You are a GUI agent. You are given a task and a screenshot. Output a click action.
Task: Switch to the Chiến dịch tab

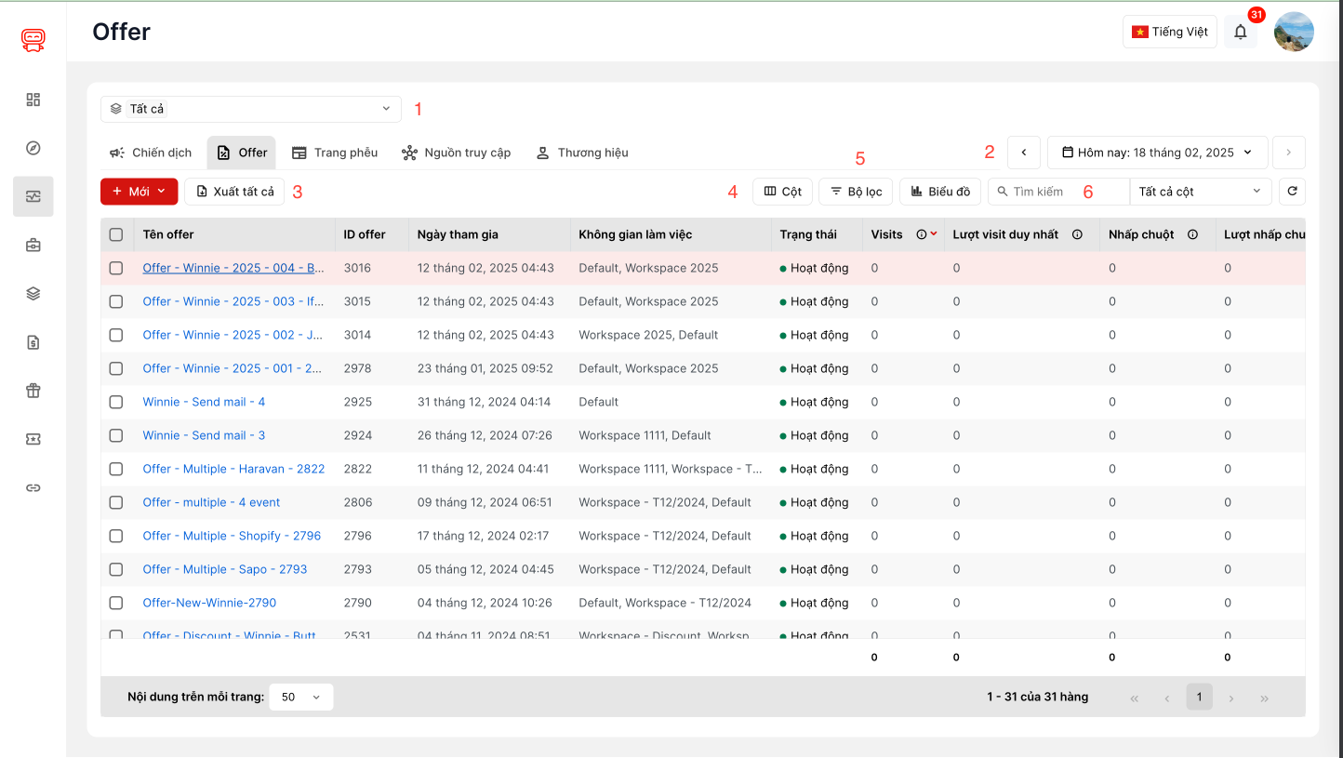click(x=151, y=153)
